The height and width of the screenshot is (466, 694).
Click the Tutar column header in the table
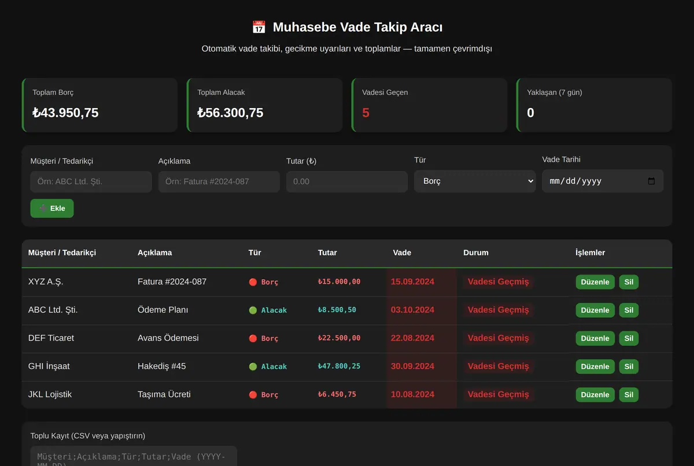click(327, 253)
